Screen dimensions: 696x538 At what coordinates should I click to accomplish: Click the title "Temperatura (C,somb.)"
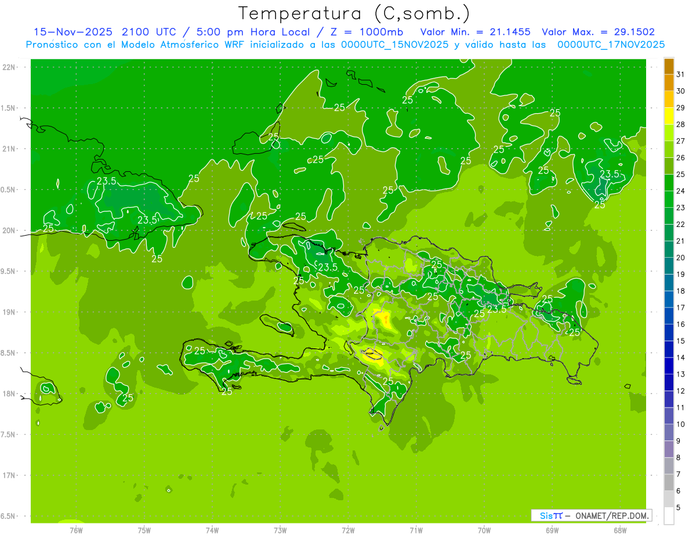(x=354, y=13)
